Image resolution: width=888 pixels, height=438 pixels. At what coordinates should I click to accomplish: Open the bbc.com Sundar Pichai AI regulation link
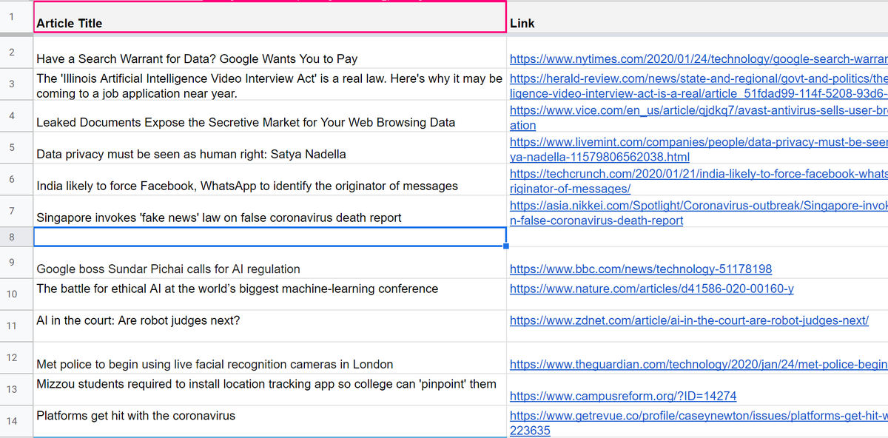point(641,269)
